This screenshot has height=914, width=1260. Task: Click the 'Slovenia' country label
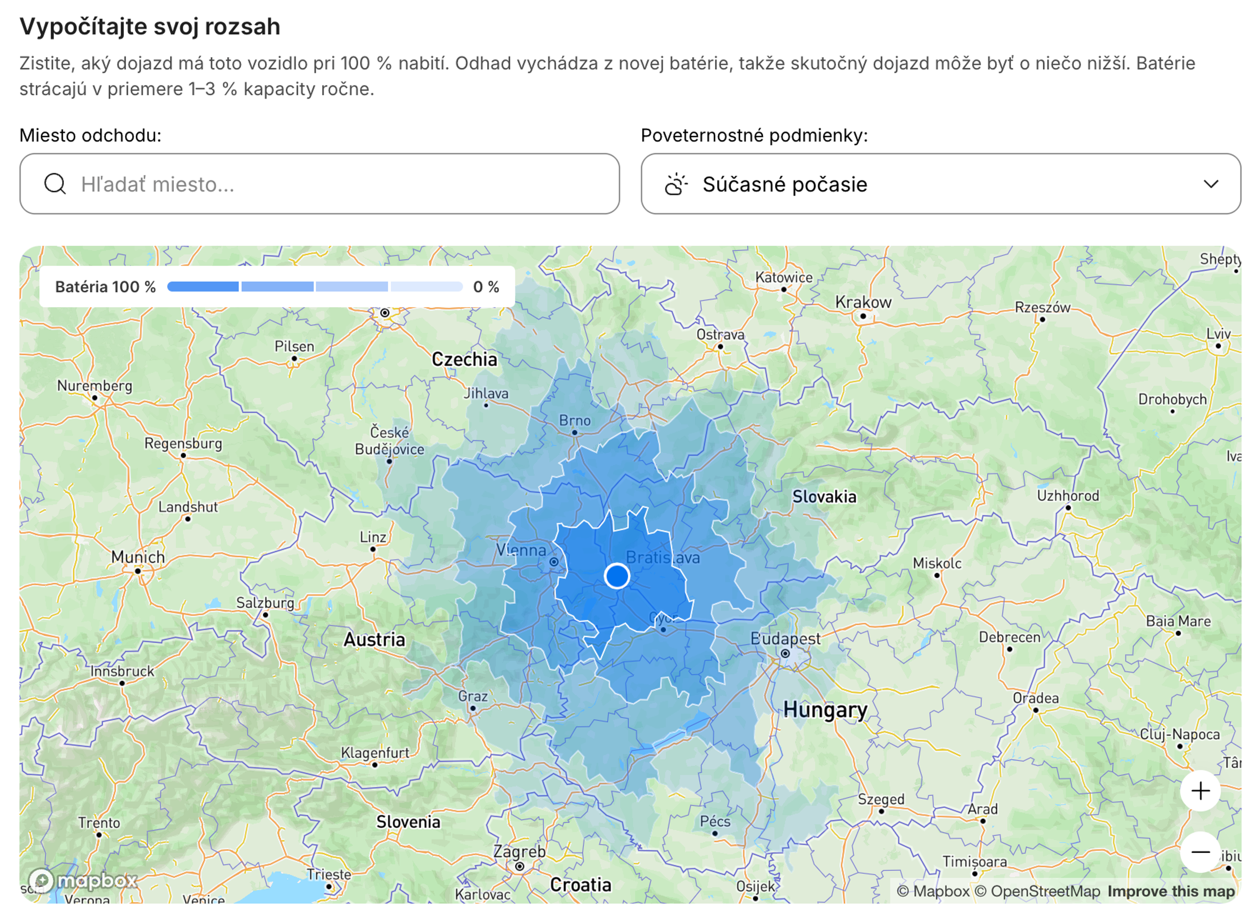pyautogui.click(x=408, y=822)
